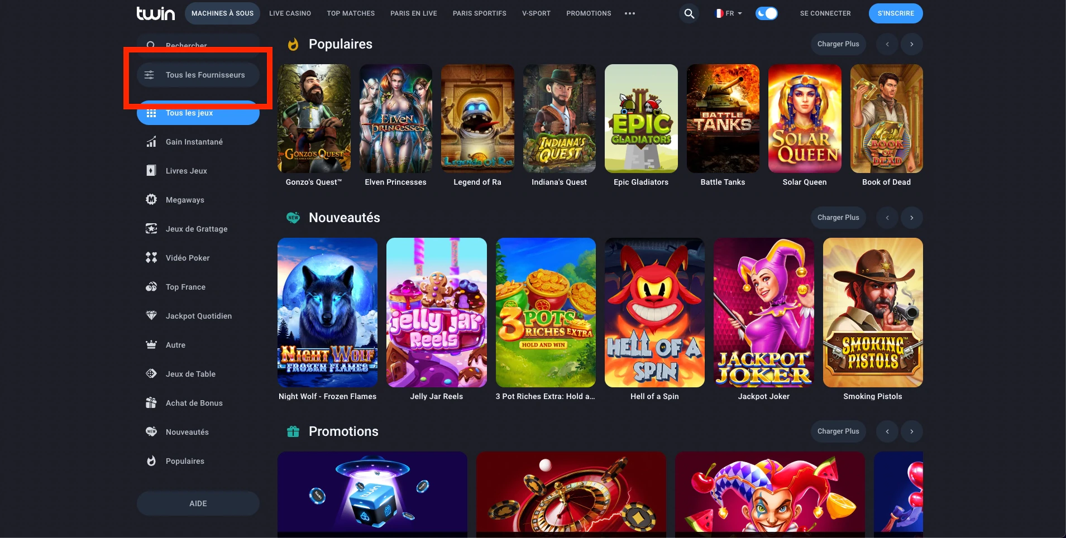The width and height of the screenshot is (1066, 538).
Task: Open the Gain Instantané chart icon
Action: (x=151, y=142)
